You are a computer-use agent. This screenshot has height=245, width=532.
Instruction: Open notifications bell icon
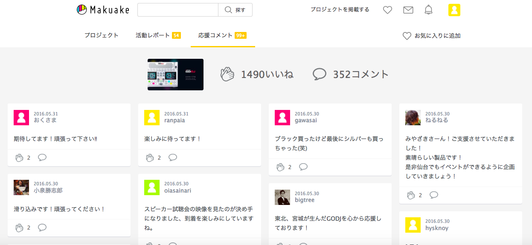[x=429, y=10]
